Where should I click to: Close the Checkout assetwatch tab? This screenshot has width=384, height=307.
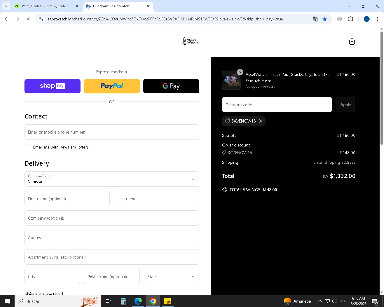click(x=148, y=6)
